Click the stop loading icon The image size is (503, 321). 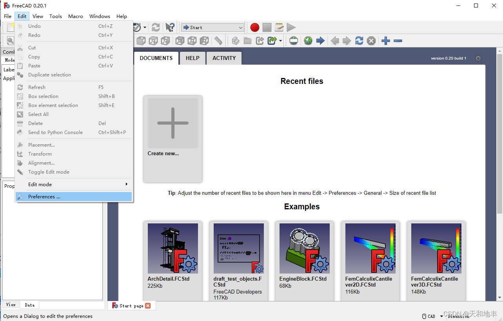tap(371, 41)
